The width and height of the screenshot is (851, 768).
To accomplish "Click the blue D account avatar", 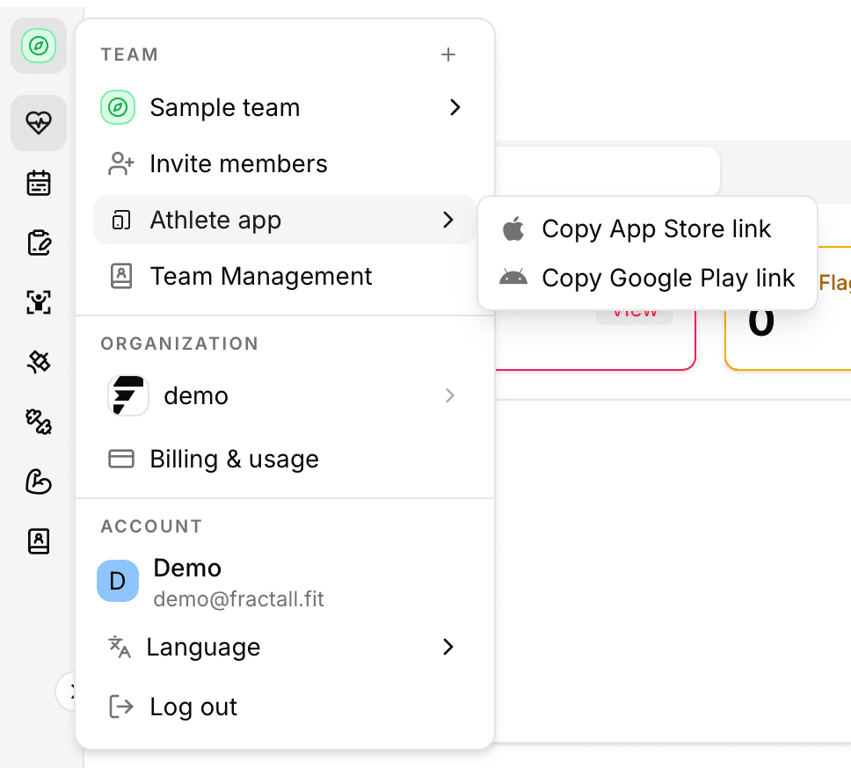I will pyautogui.click(x=118, y=581).
